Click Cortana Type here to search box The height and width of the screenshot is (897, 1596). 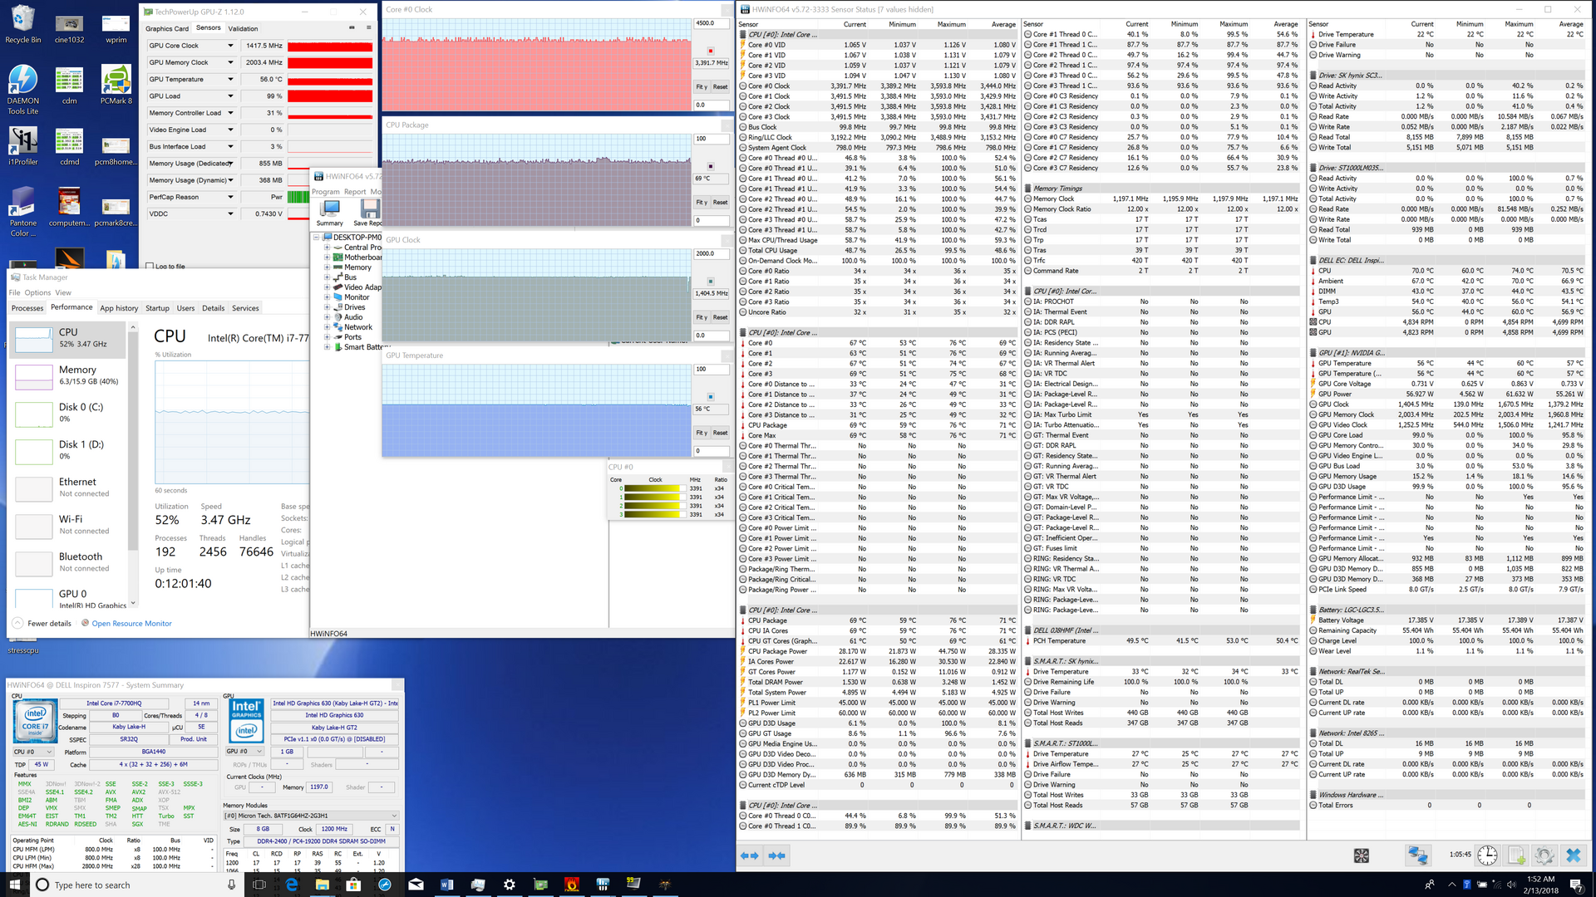(x=137, y=885)
